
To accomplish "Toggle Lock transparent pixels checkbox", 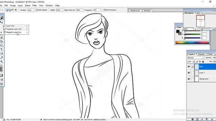I will click(194, 62).
